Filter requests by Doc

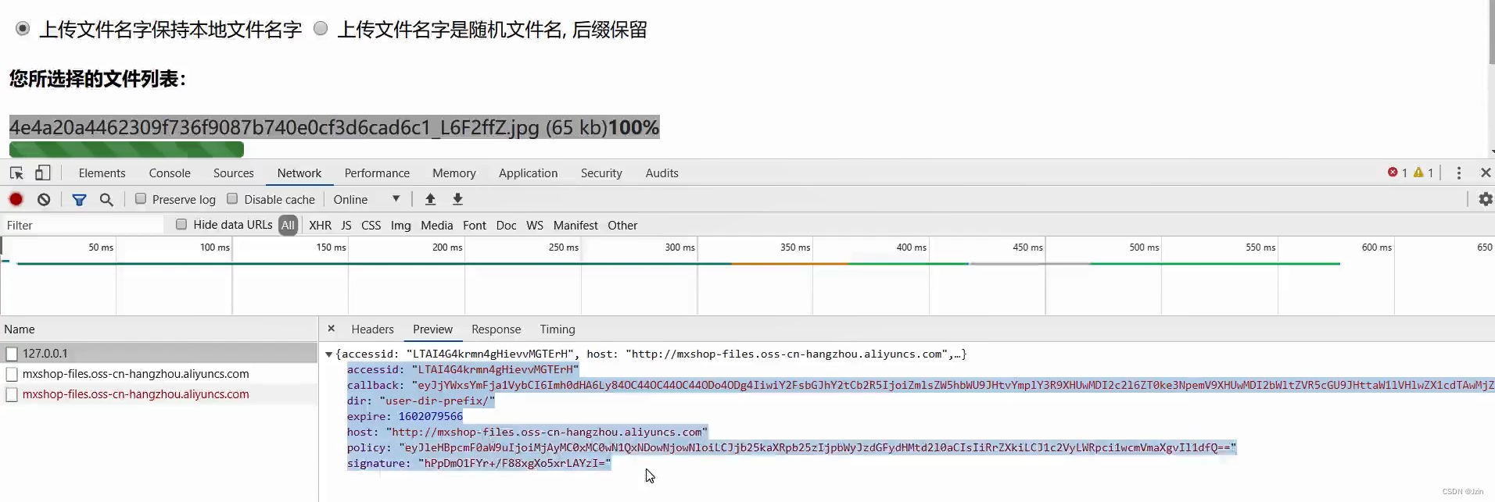507,226
